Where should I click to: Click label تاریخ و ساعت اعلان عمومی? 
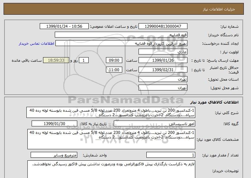[x=114, y=26]
